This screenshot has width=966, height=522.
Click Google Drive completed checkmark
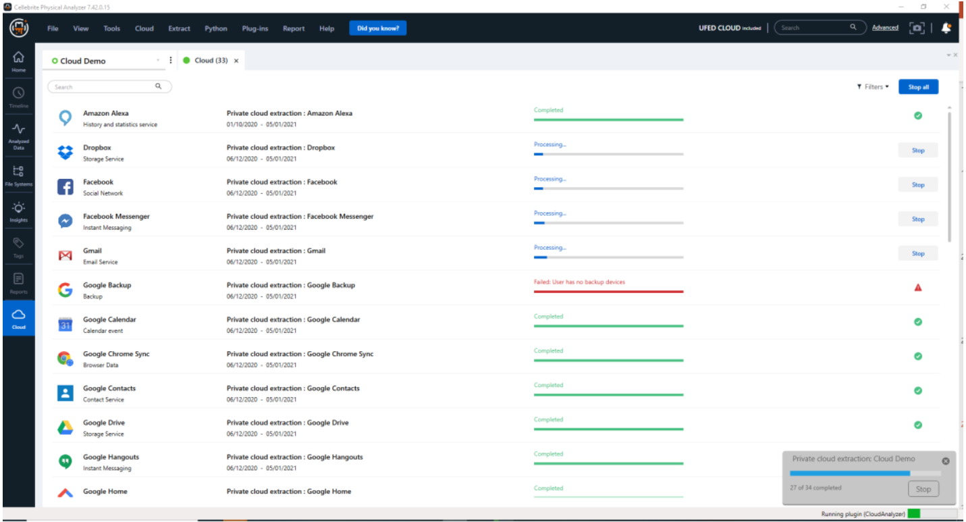[x=917, y=425]
